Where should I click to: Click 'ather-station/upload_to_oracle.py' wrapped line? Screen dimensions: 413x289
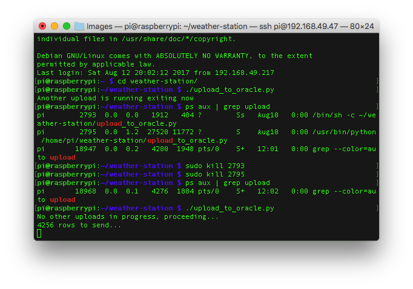(107, 123)
